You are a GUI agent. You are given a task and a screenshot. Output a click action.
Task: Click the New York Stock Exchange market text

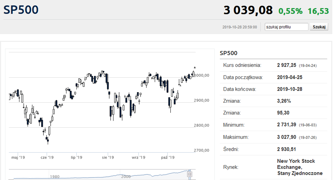click(x=300, y=167)
